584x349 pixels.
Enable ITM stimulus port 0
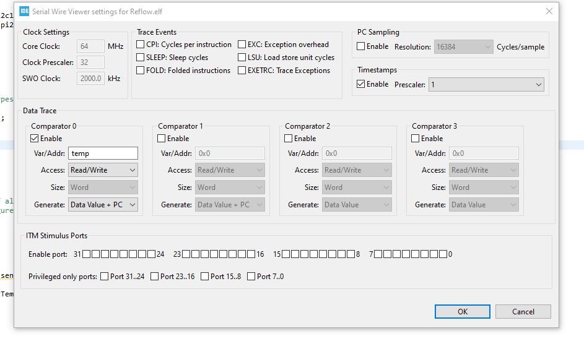pos(443,254)
